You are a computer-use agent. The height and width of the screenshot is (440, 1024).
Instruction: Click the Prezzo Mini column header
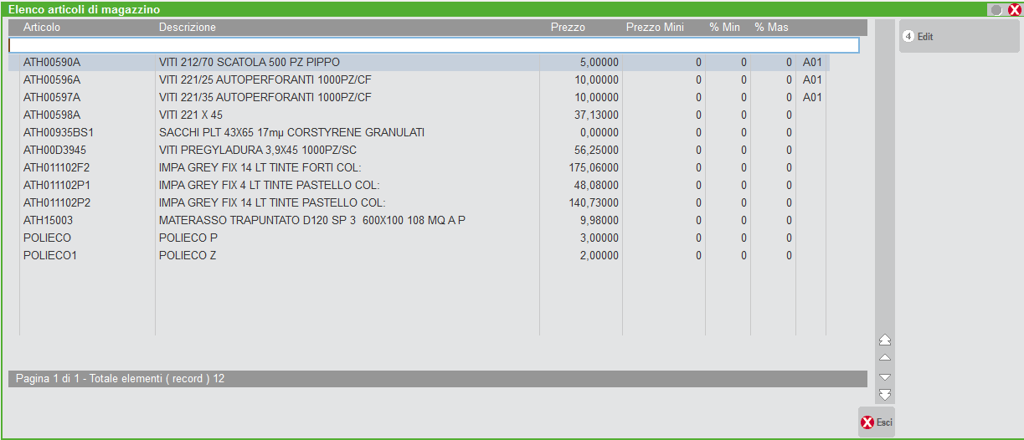pyautogui.click(x=655, y=28)
